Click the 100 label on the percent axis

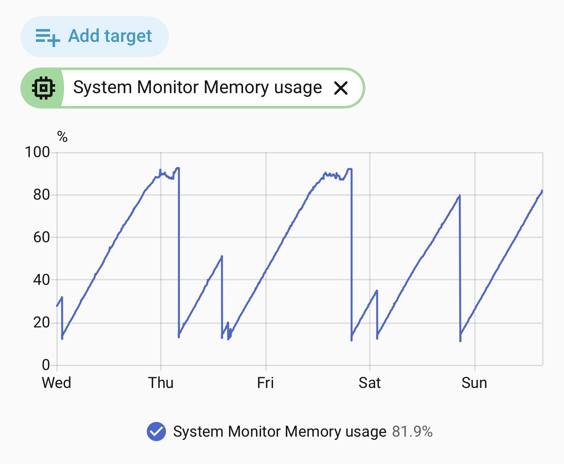click(38, 152)
